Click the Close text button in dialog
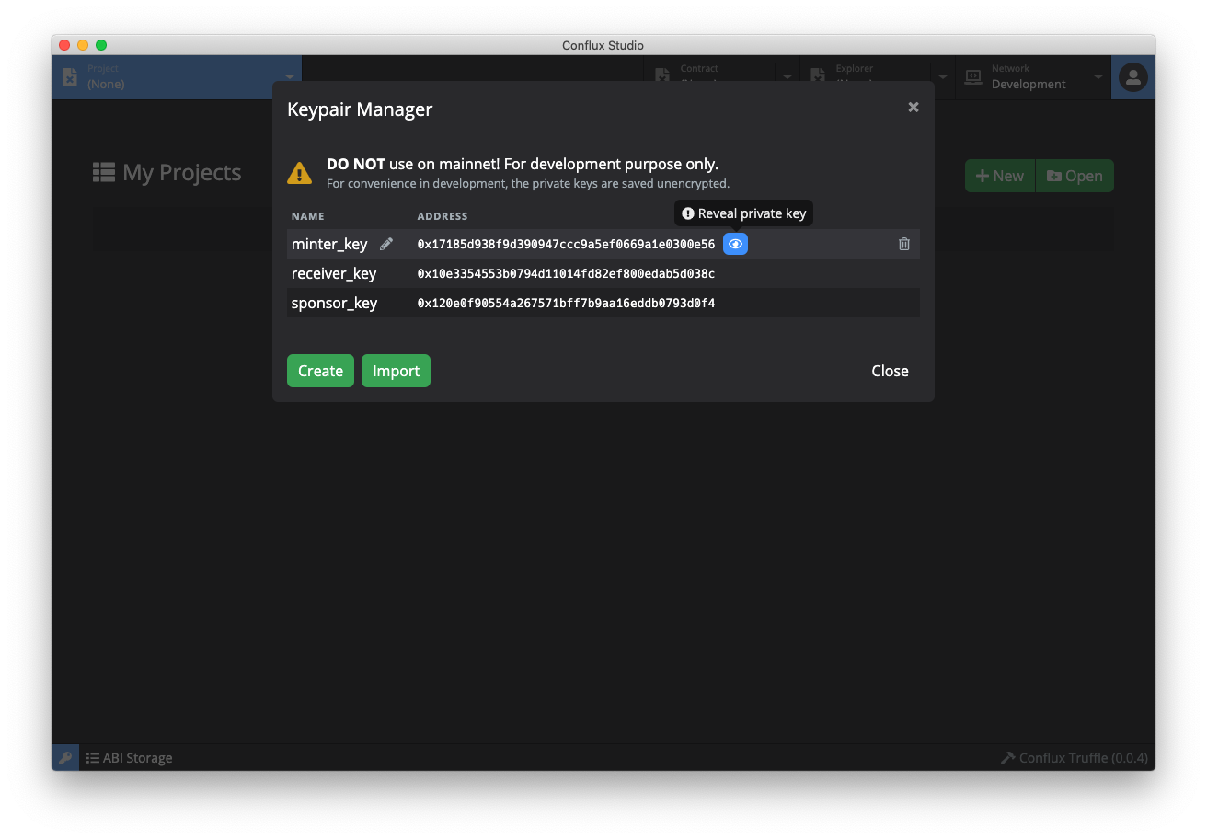The width and height of the screenshot is (1207, 839). [890, 371]
